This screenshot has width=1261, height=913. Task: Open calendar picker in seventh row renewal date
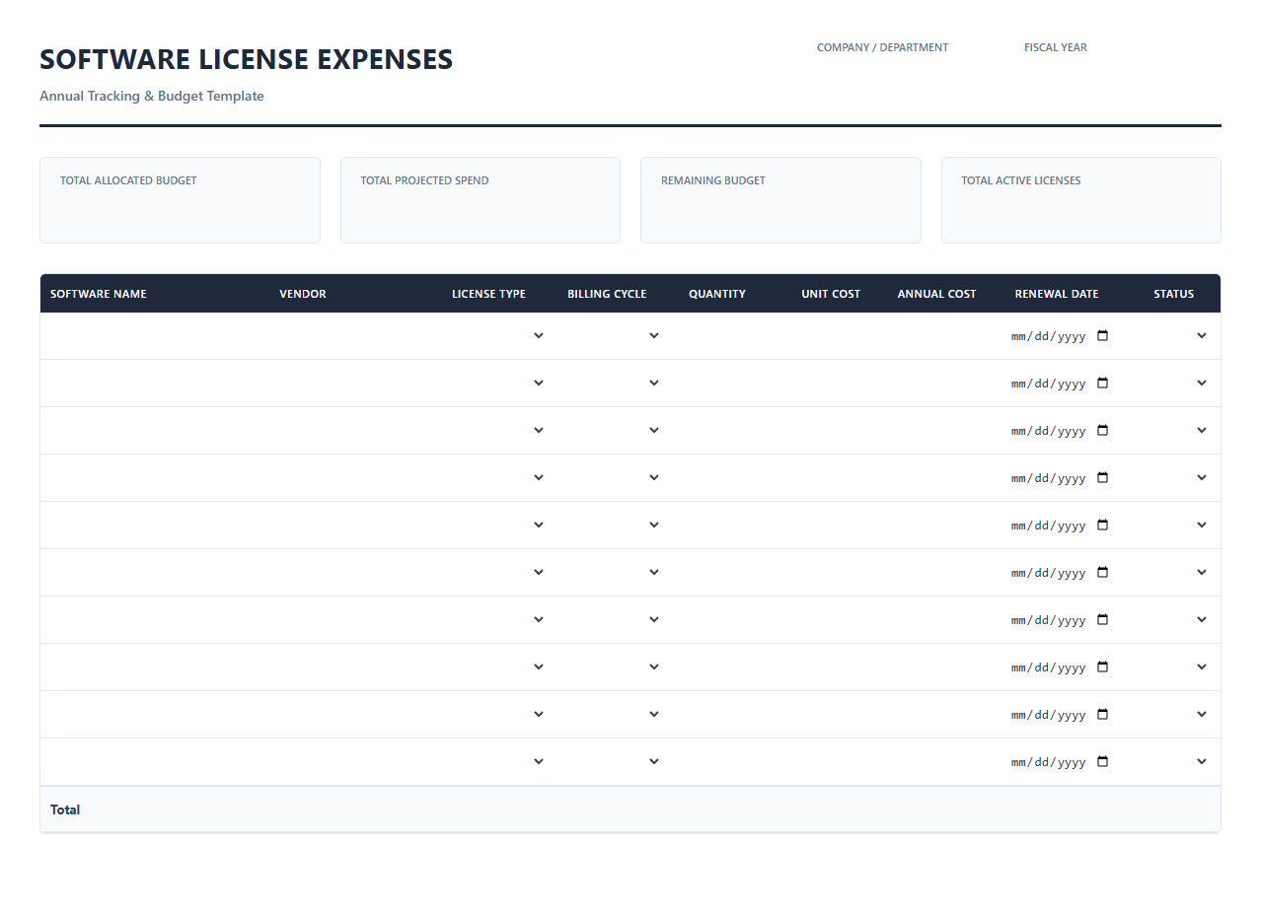click(1102, 619)
